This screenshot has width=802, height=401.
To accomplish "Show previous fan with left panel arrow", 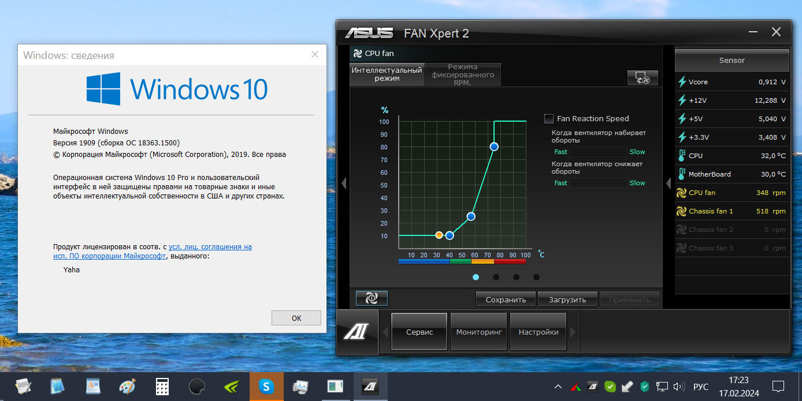I will pos(344,183).
